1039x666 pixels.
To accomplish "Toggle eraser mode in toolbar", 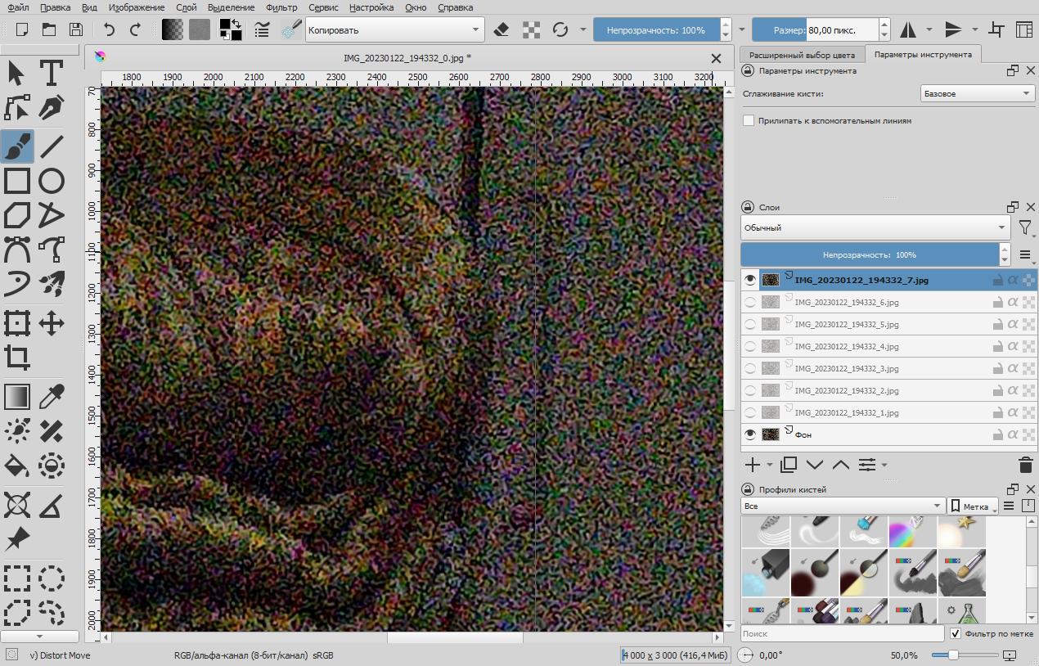I will tap(502, 30).
